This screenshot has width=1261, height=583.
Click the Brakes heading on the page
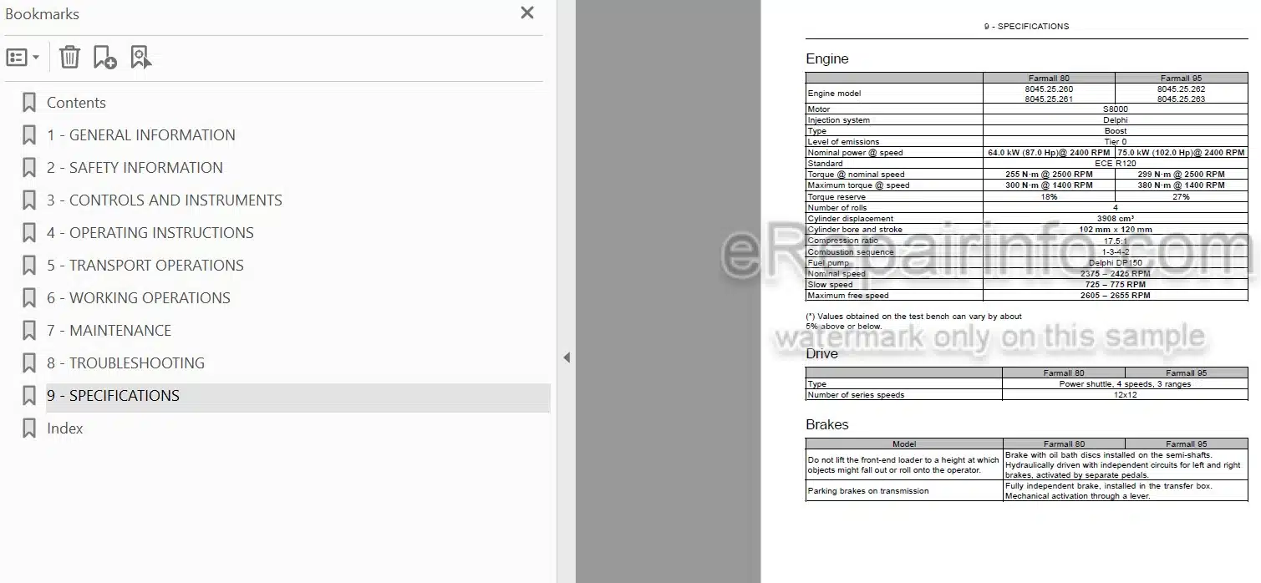pyautogui.click(x=827, y=425)
